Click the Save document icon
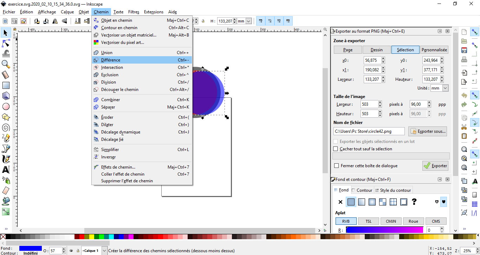 point(464,50)
